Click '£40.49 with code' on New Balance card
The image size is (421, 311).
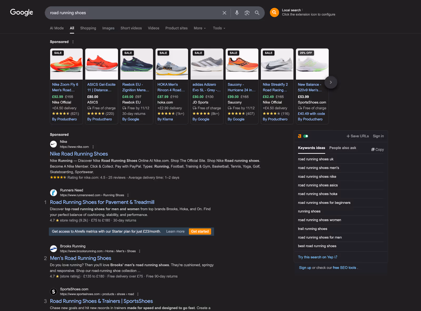pyautogui.click(x=311, y=114)
